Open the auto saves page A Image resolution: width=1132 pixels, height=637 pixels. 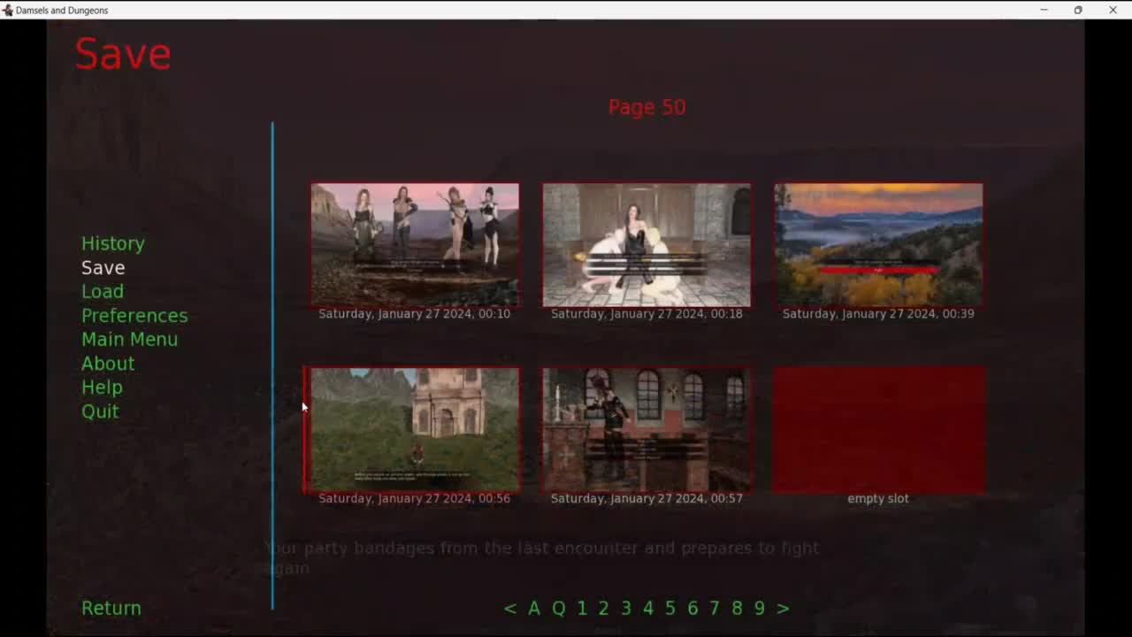(x=534, y=608)
